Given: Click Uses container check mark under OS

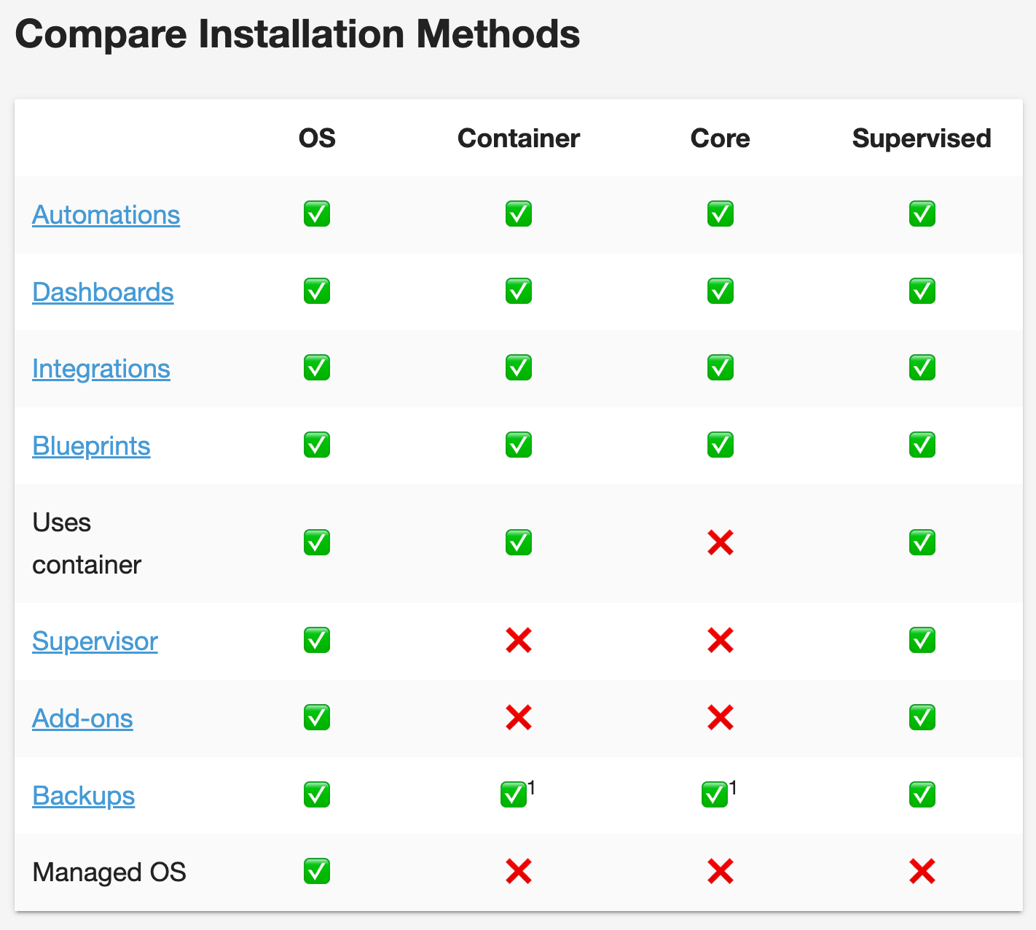Looking at the screenshot, I should click(317, 543).
